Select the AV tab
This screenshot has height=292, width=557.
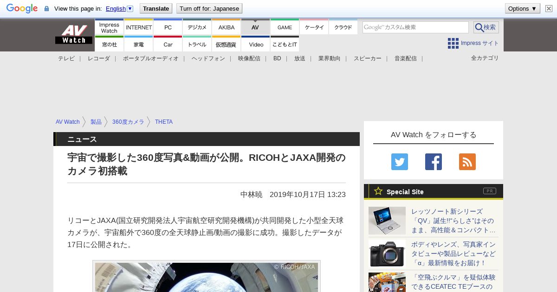click(255, 27)
